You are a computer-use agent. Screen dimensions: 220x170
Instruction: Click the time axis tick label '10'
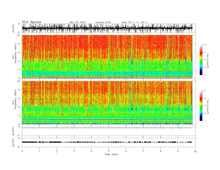click(195, 151)
